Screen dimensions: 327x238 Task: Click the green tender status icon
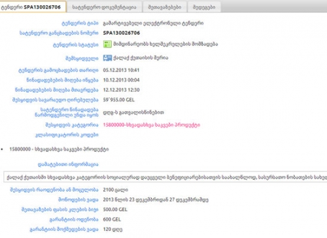click(107, 44)
